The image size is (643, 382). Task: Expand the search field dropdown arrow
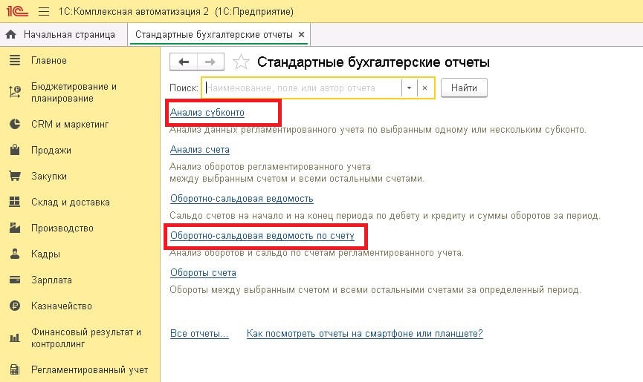coord(409,88)
